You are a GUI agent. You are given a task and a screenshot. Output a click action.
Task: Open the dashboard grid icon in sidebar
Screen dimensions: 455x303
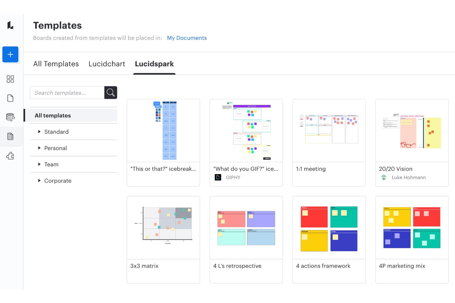10,79
